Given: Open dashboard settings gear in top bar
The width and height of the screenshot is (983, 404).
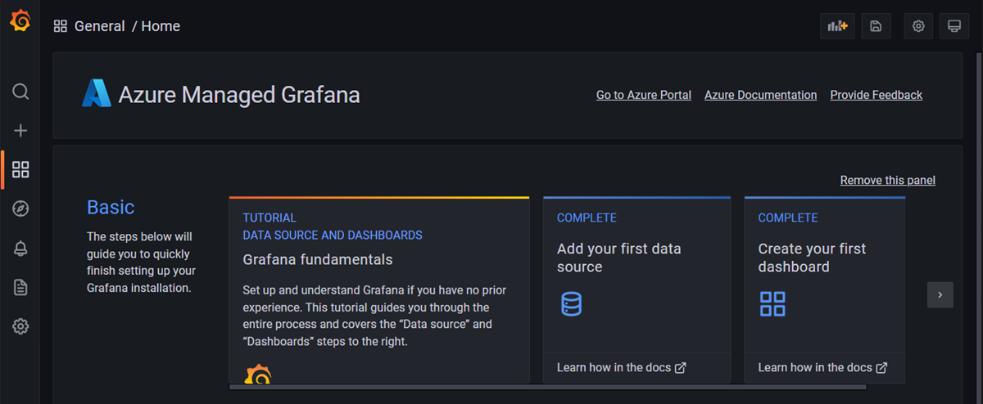Looking at the screenshot, I should [918, 26].
